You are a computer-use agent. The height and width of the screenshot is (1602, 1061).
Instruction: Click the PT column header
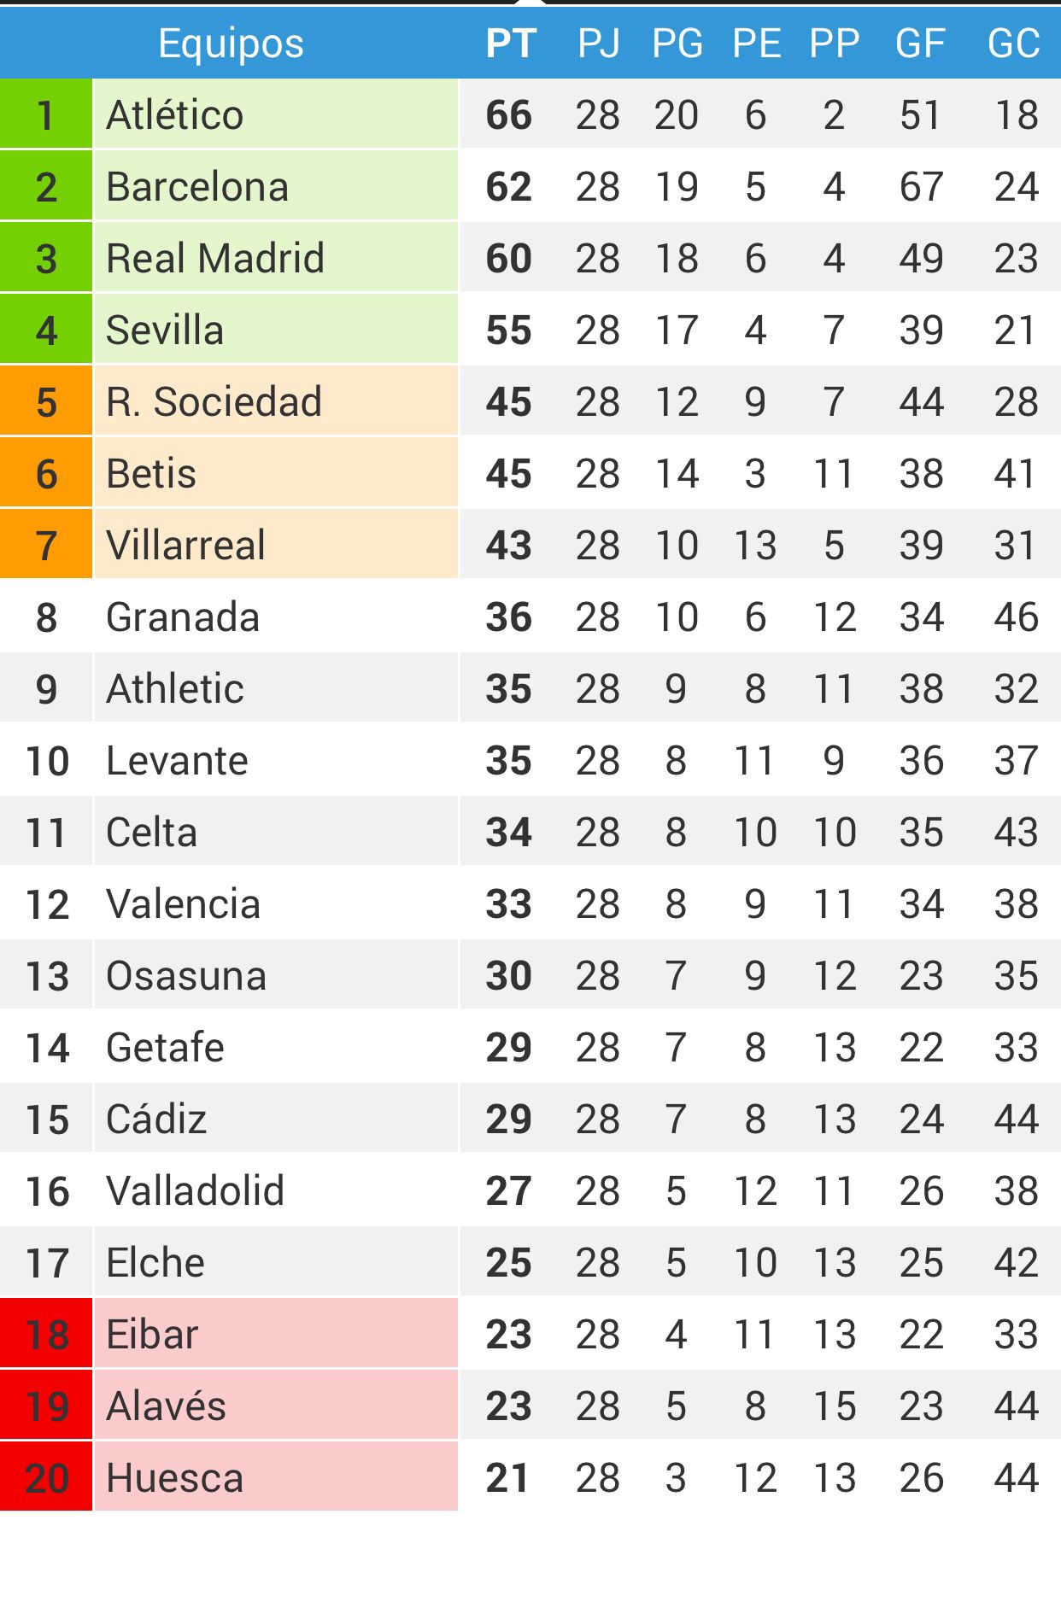click(x=511, y=43)
